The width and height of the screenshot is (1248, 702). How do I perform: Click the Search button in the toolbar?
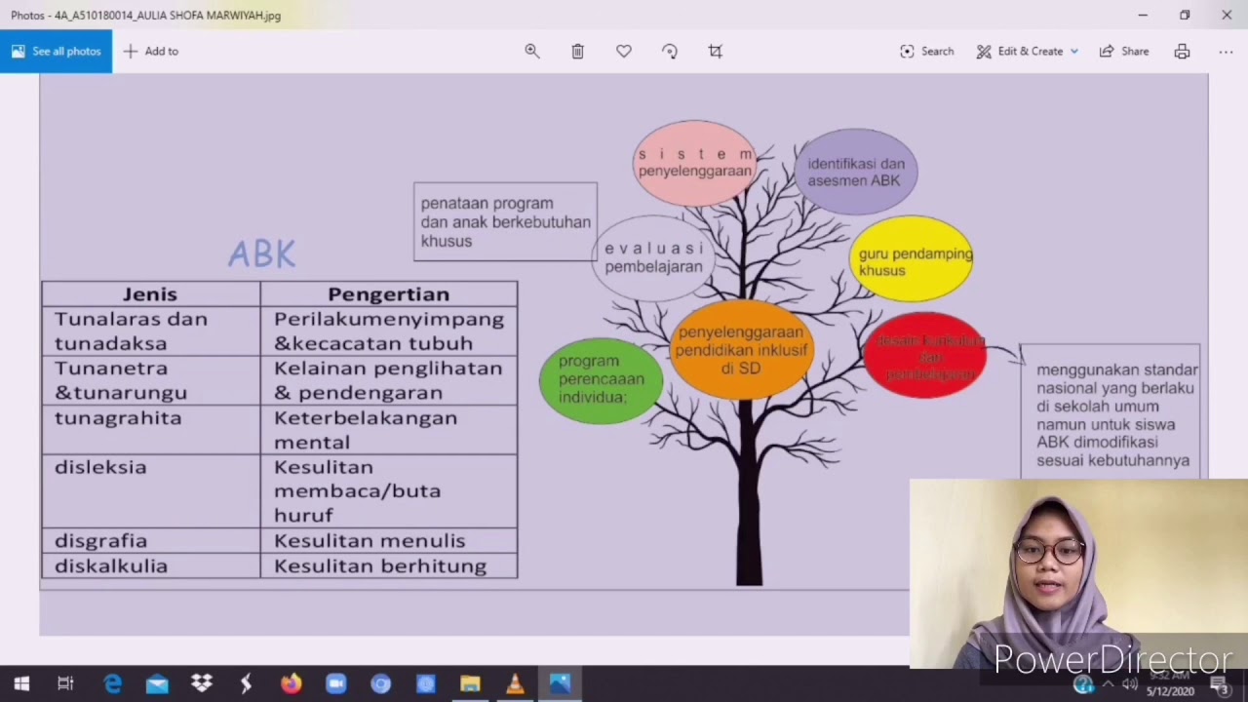927,52
